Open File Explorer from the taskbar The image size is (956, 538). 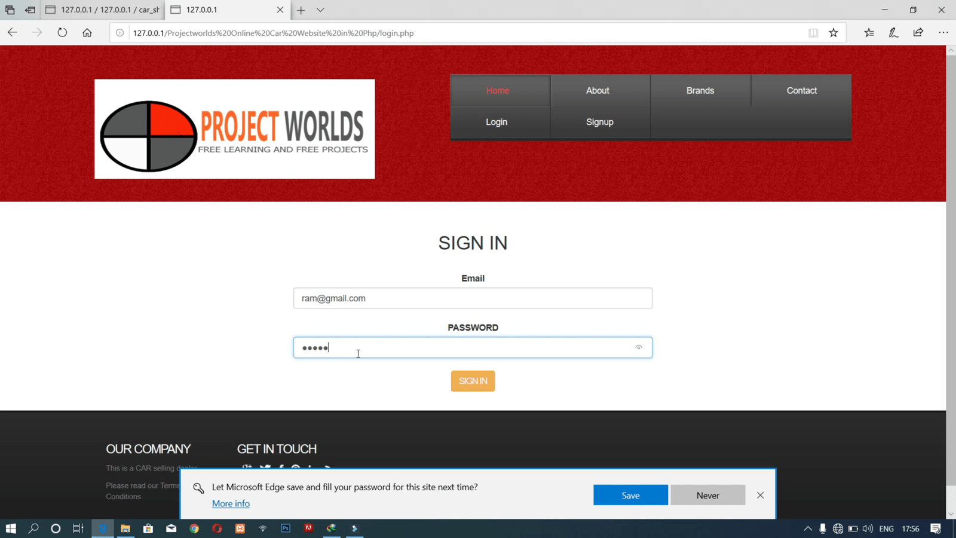click(x=125, y=528)
